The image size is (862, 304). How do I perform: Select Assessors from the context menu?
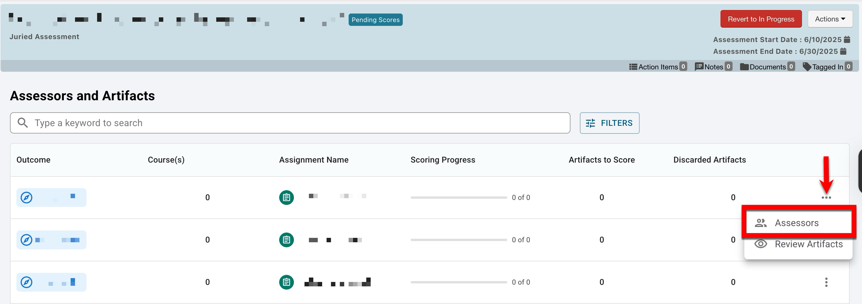796,223
